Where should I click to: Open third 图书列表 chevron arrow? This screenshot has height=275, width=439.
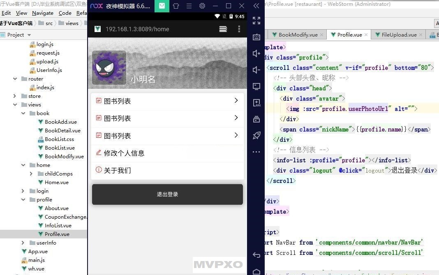click(x=236, y=135)
